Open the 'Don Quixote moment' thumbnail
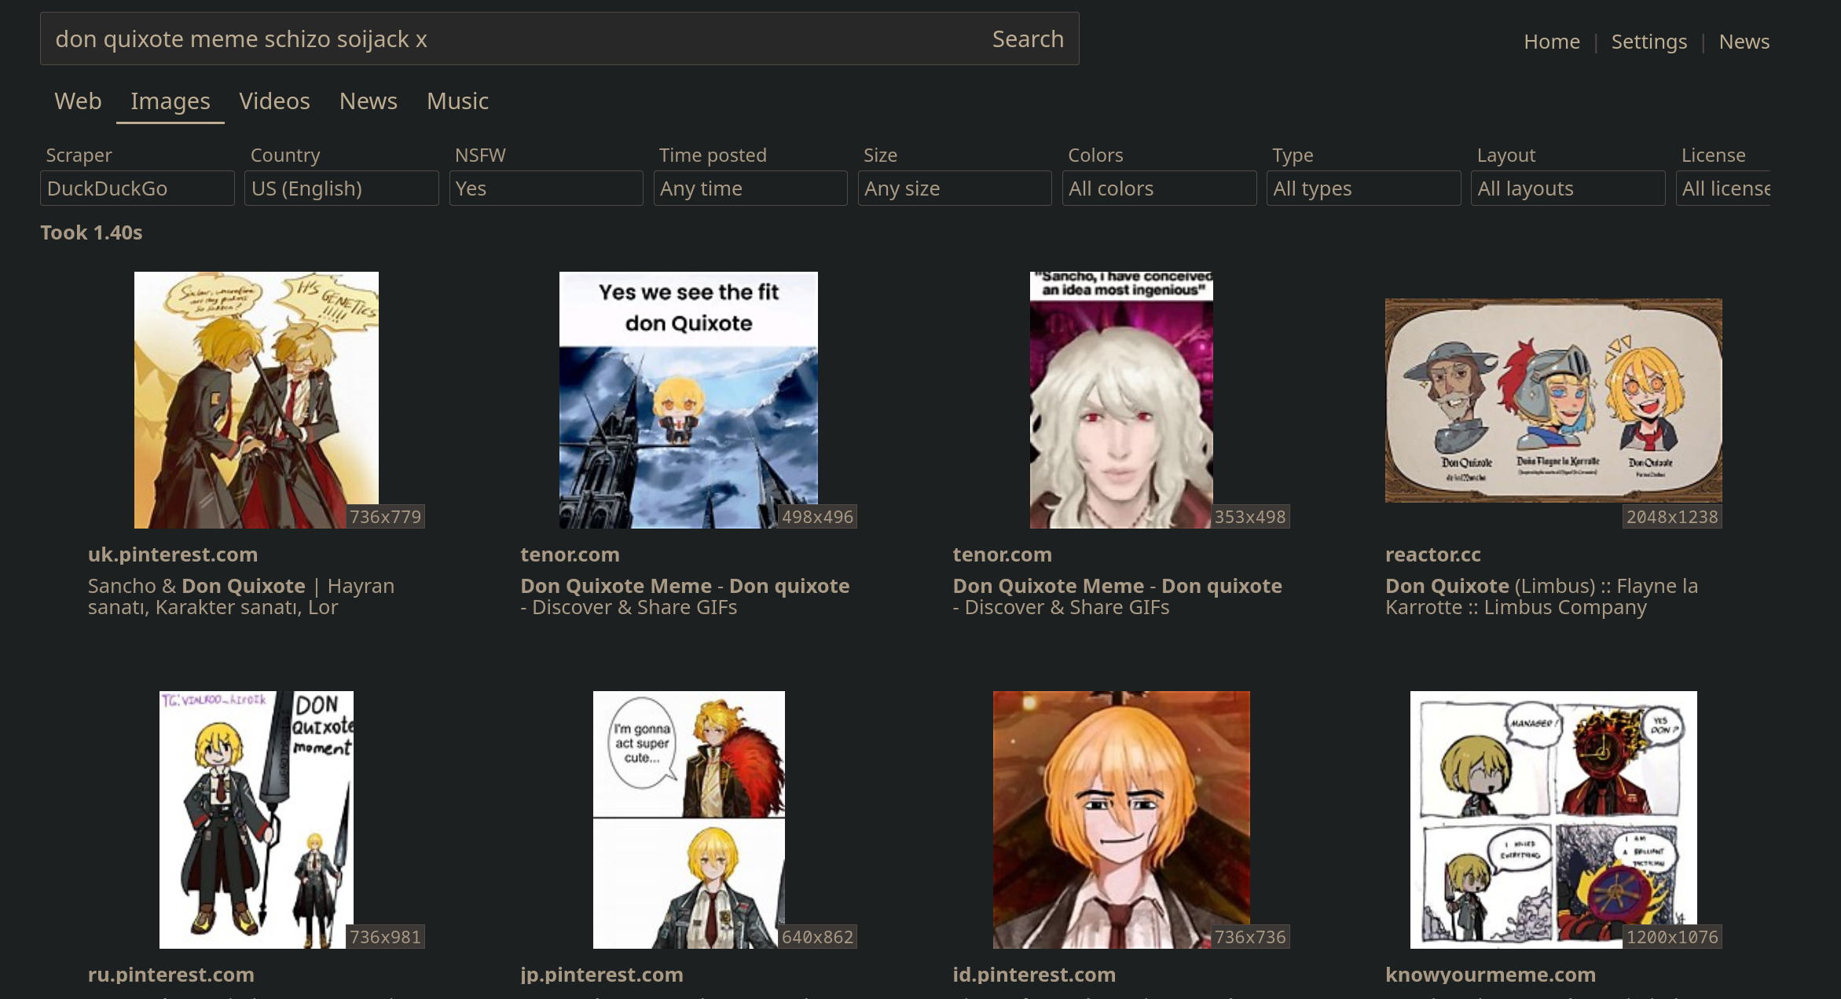Screen dimensions: 1841x999 256,820
